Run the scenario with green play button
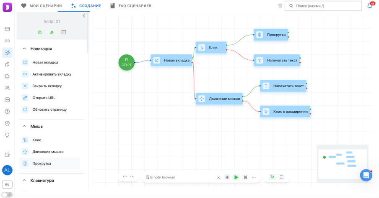The height and width of the screenshot is (198, 379). [236, 177]
